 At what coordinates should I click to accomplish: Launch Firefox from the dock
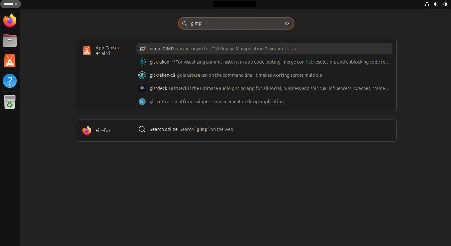tap(9, 20)
